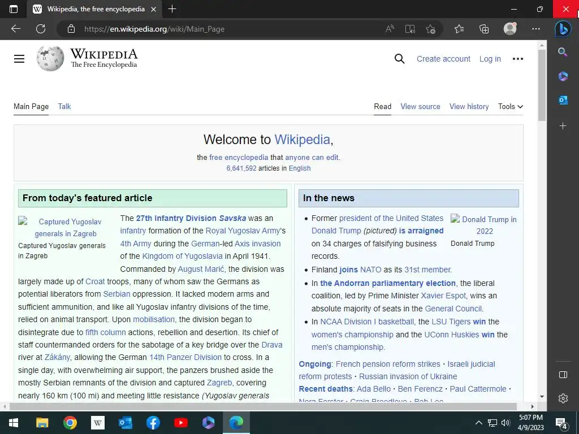Open the user profile avatar
Screen dimensions: 579x434
[510, 28]
